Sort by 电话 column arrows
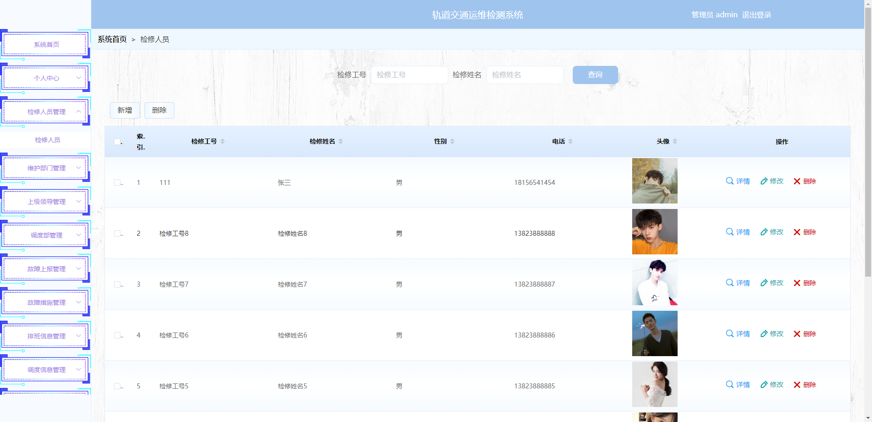 pos(570,141)
